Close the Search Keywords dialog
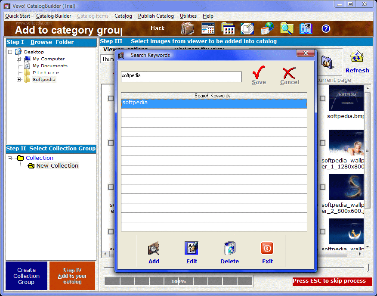This screenshot has width=377, height=296. [x=306, y=53]
